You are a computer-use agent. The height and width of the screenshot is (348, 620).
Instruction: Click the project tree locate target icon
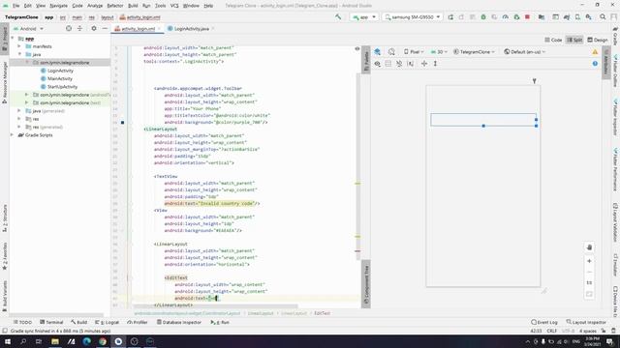(x=69, y=28)
